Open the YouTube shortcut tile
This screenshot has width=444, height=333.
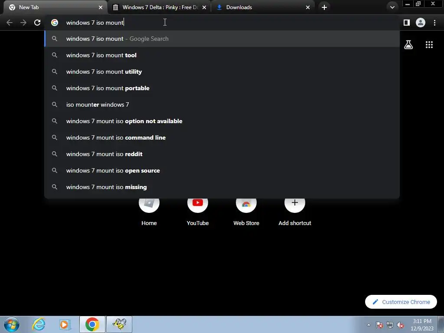click(198, 212)
